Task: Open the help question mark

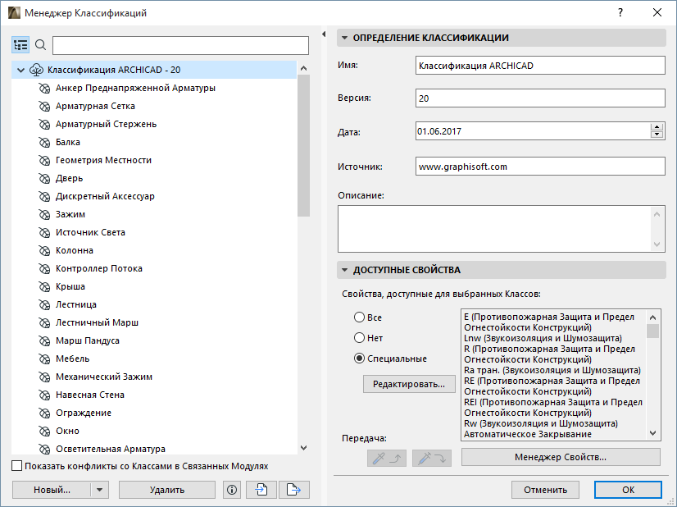Action: pos(620,12)
